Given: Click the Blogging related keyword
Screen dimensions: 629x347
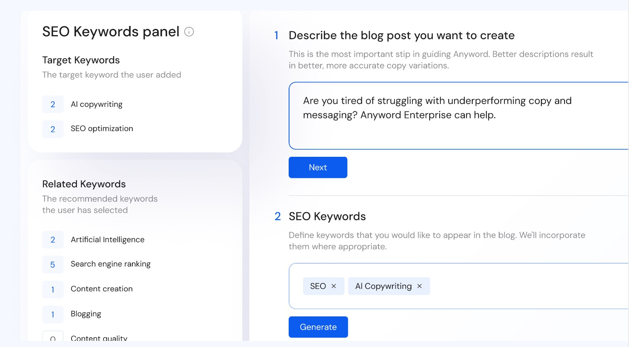Looking at the screenshot, I should [x=86, y=314].
